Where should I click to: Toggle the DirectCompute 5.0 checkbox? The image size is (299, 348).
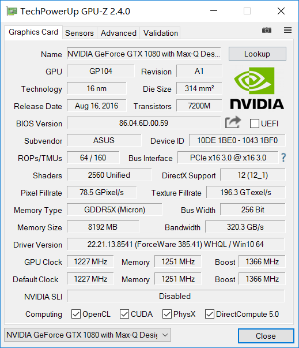pyautogui.click(x=210, y=314)
